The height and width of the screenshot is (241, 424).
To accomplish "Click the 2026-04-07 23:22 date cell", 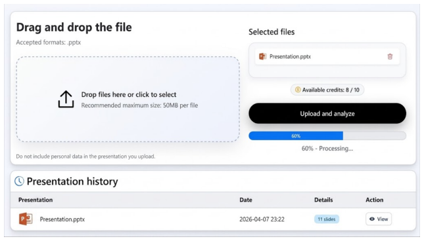I will (x=262, y=219).
